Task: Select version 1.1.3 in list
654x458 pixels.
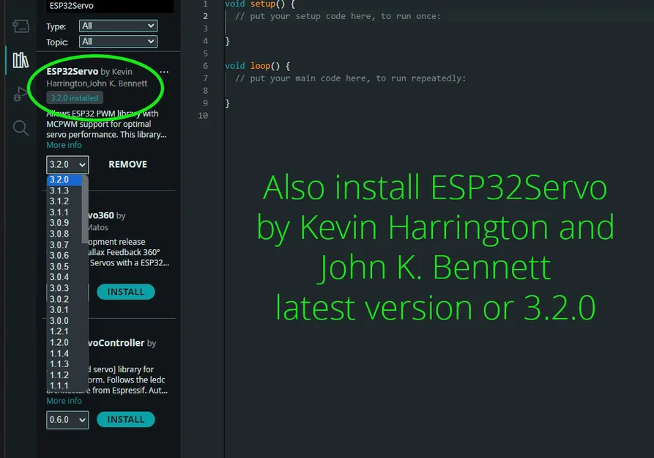Action: tap(64, 364)
